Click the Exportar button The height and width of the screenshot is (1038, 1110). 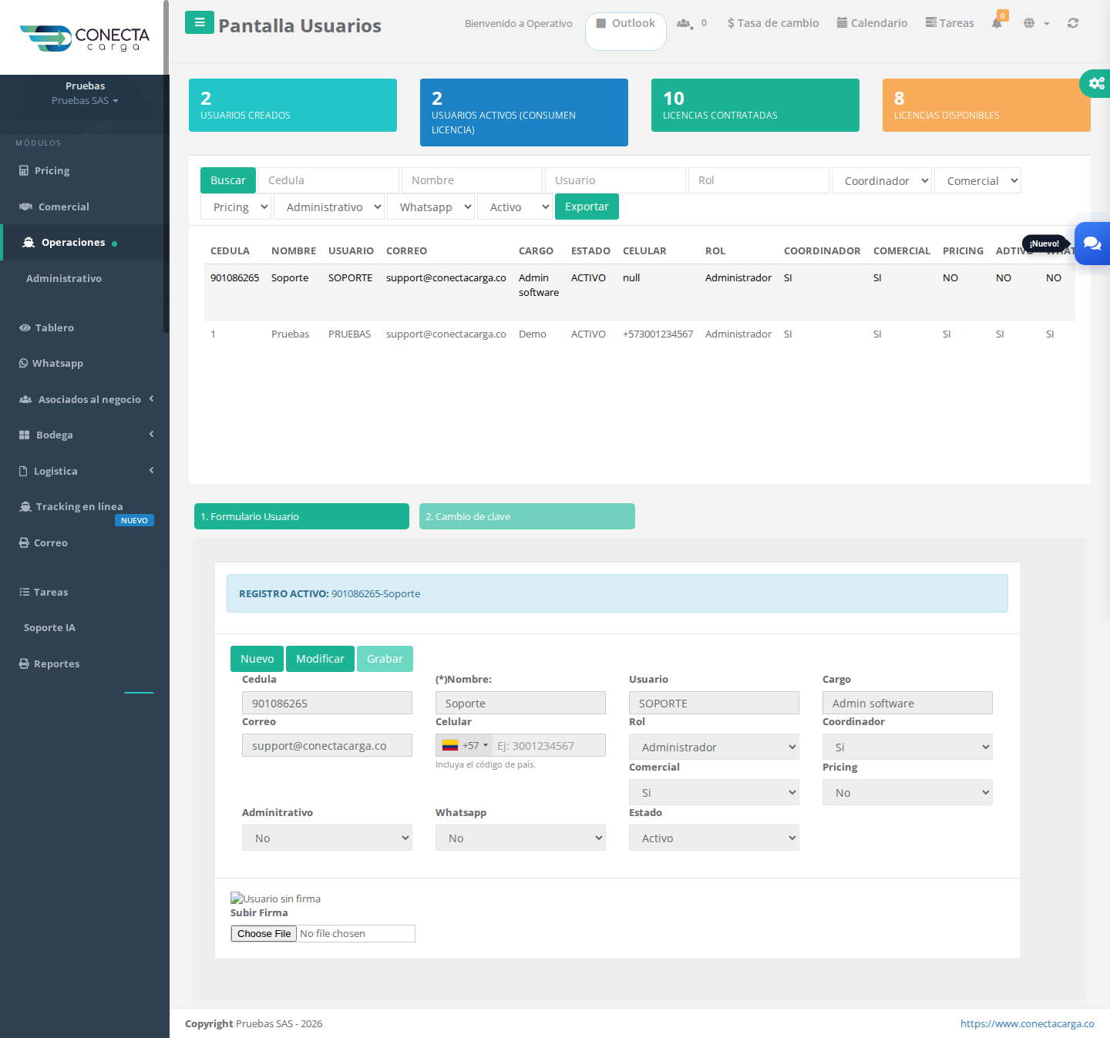pyautogui.click(x=587, y=207)
